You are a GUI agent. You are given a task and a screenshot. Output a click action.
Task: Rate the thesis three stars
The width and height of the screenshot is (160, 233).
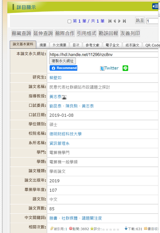[111, 229]
